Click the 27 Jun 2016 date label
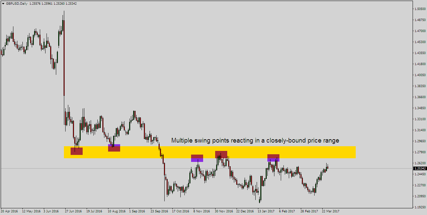This screenshot has height=215, width=427. pos(73,211)
